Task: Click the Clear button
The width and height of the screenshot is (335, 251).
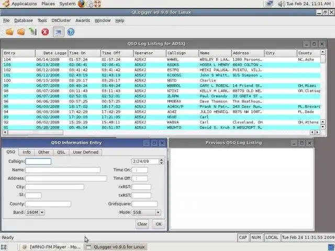Action: click(x=142, y=224)
